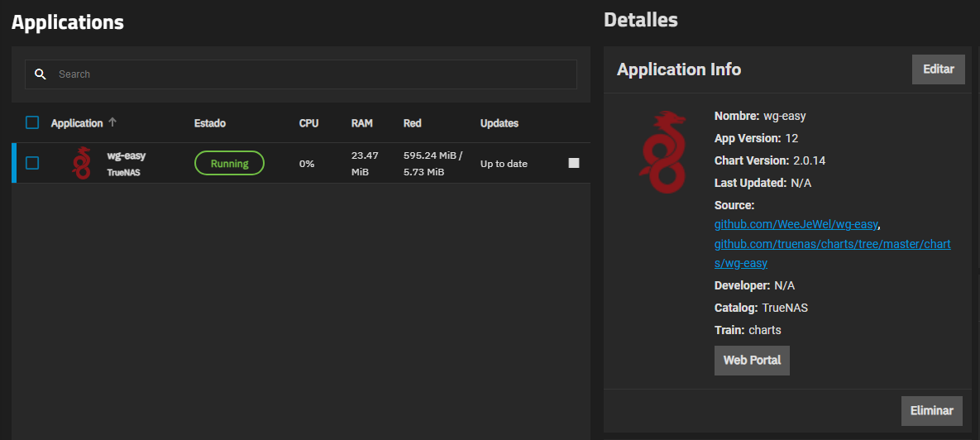The height and width of the screenshot is (440, 980).
Task: Click the green Running status badge
Action: click(x=229, y=163)
